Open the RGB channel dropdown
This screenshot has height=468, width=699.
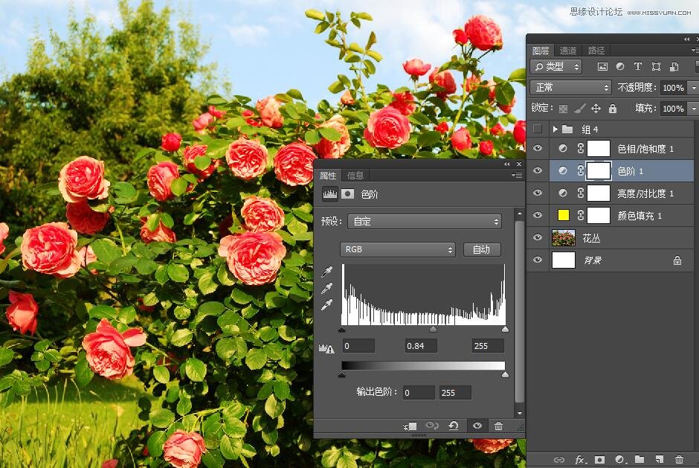(398, 249)
